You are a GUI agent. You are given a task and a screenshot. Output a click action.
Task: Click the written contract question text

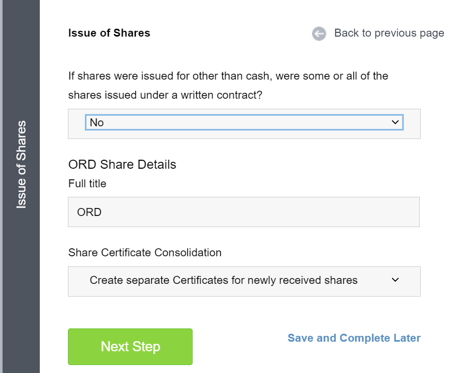228,85
